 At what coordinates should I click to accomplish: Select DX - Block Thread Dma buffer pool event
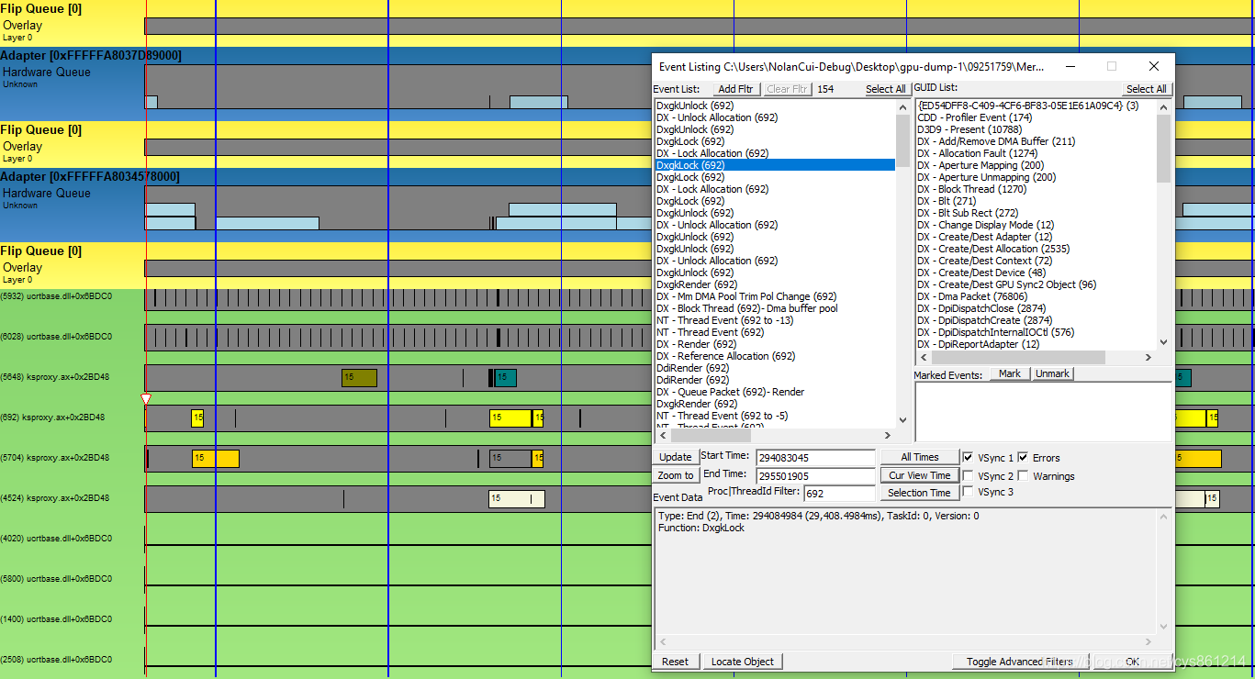[747, 308]
